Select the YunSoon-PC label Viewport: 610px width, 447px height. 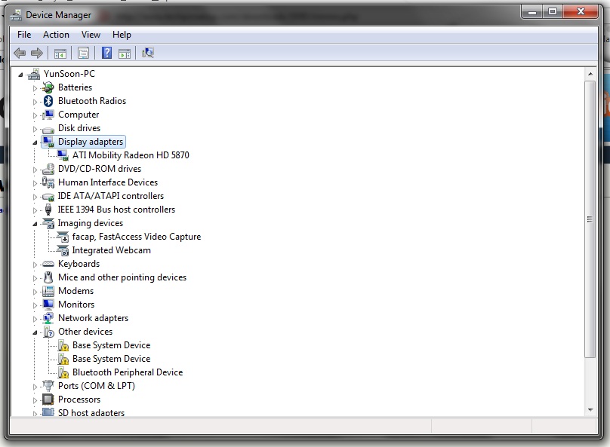pos(69,74)
